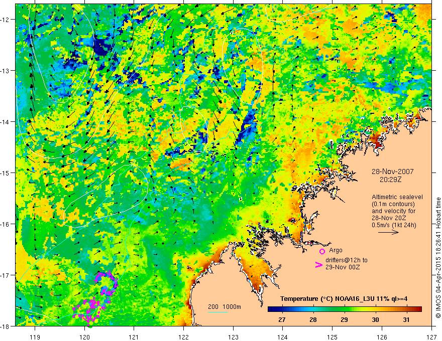The image size is (442, 341).
Task: Click the temperature color bar legend
Action: [x=345, y=309]
